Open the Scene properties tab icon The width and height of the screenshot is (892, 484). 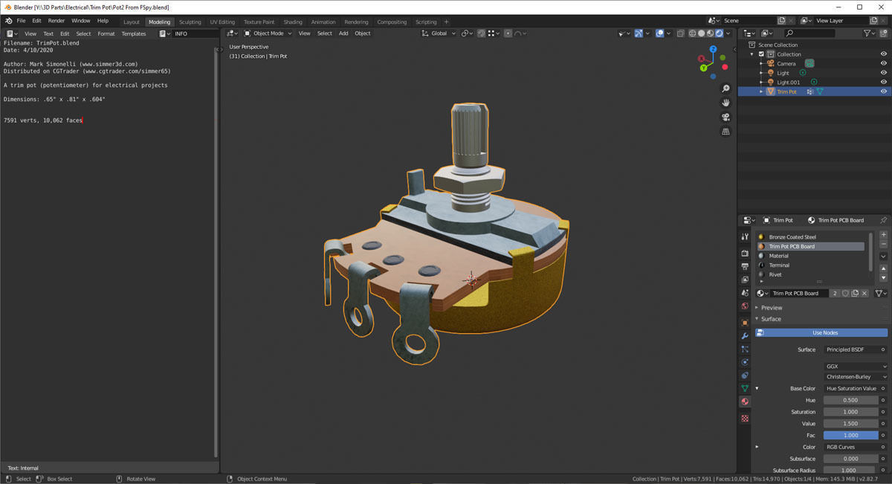745,293
